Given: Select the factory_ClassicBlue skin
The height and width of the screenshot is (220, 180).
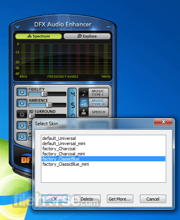Looking at the screenshot, I should tap(103, 159).
